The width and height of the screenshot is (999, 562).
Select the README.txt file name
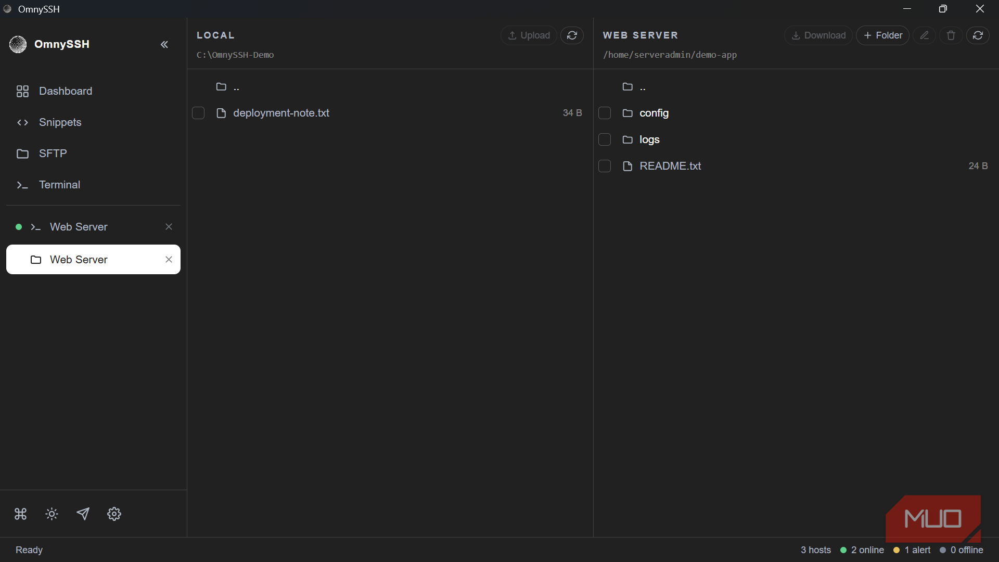(x=670, y=166)
